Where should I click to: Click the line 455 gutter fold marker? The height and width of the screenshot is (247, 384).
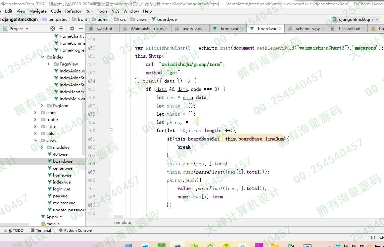pyautogui.click(x=111, y=89)
